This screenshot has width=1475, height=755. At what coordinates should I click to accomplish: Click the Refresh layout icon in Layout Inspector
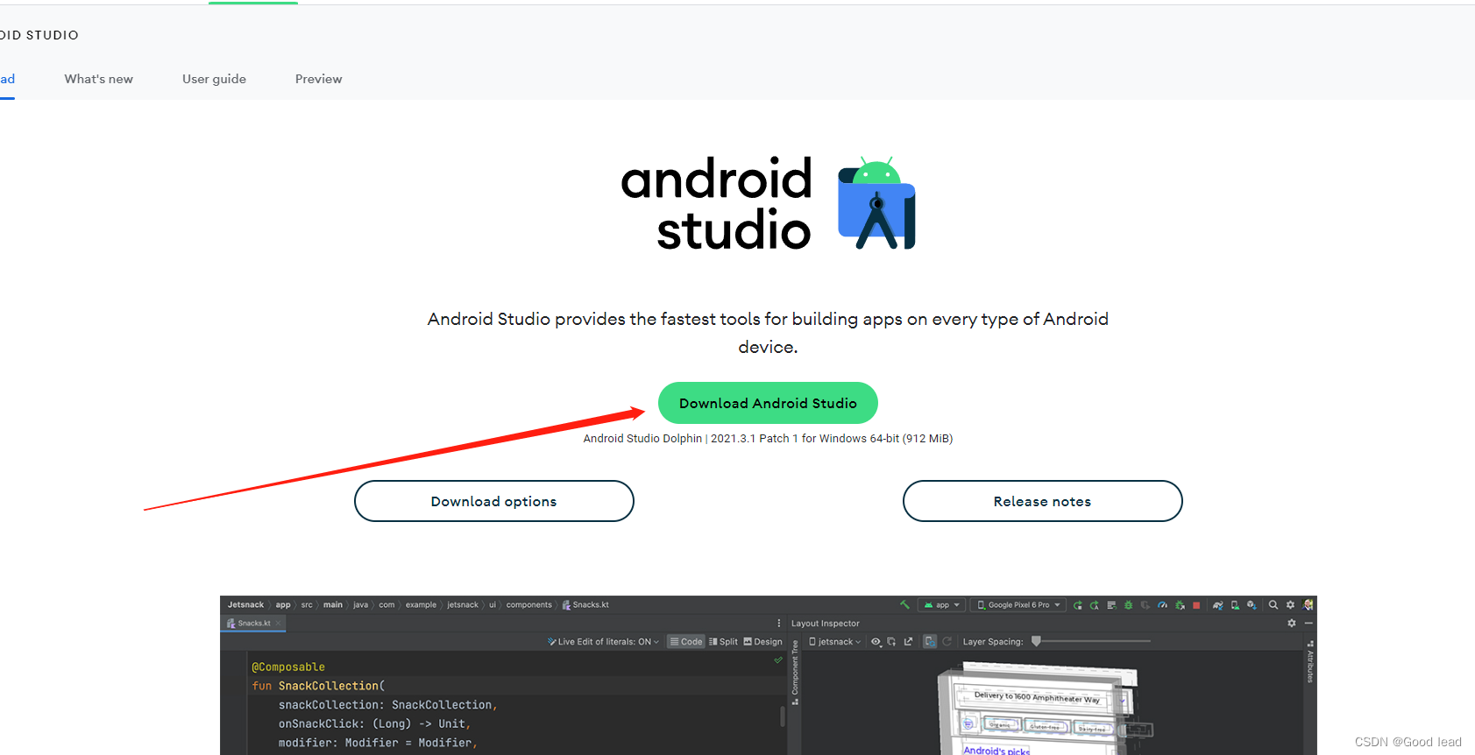pos(947,641)
